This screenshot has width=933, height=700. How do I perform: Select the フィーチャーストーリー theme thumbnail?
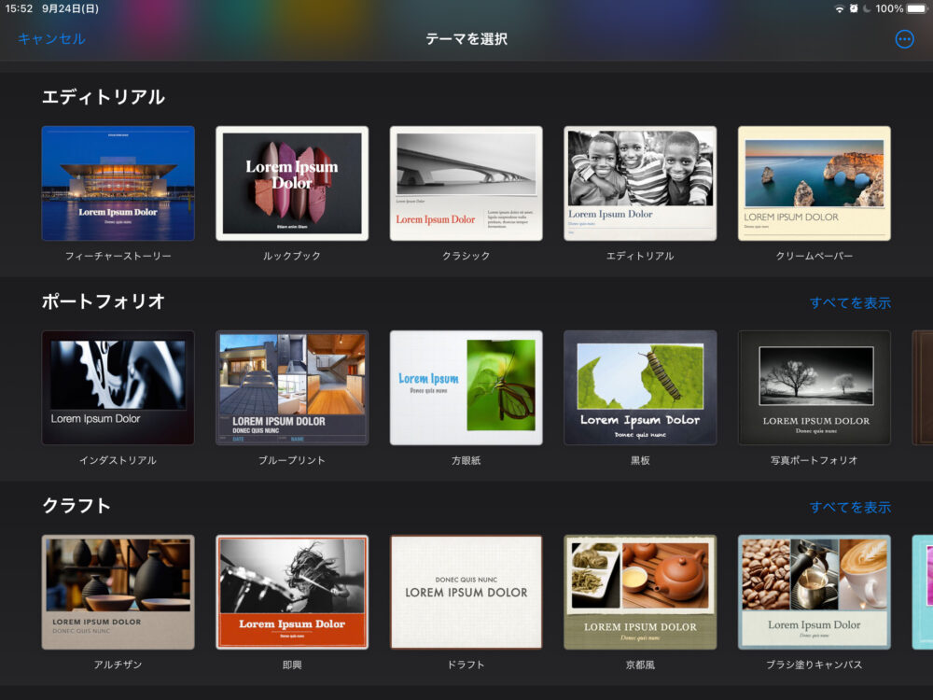(118, 184)
